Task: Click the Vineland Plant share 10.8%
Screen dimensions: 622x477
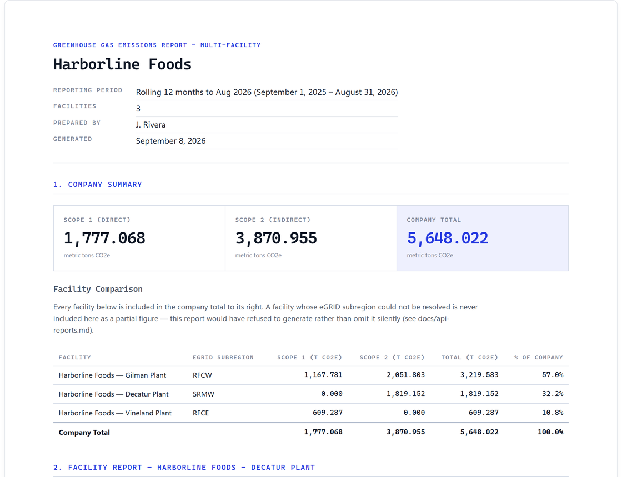Action: pos(553,413)
